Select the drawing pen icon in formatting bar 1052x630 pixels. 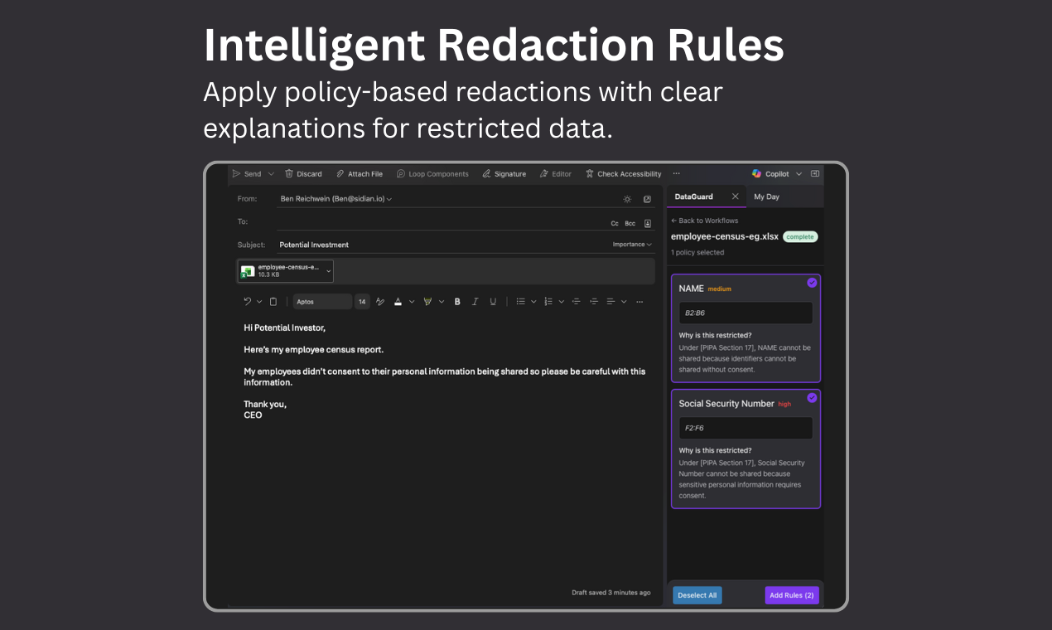(x=380, y=301)
